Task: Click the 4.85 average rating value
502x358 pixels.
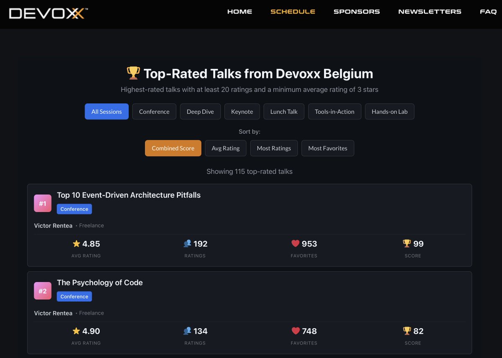Action: pos(91,244)
